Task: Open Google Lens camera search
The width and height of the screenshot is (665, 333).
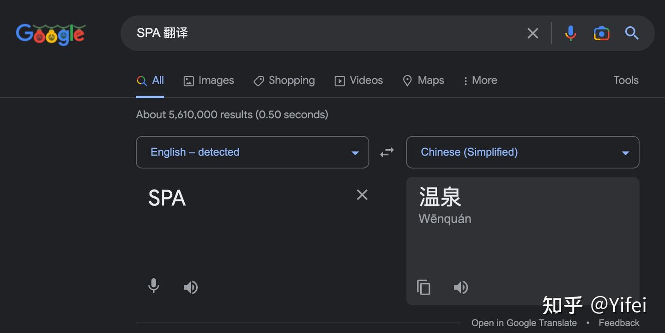Action: (601, 33)
